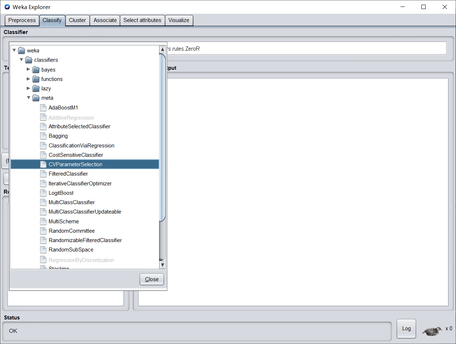The image size is (456, 344).
Task: Open the Log window
Action: pyautogui.click(x=406, y=328)
